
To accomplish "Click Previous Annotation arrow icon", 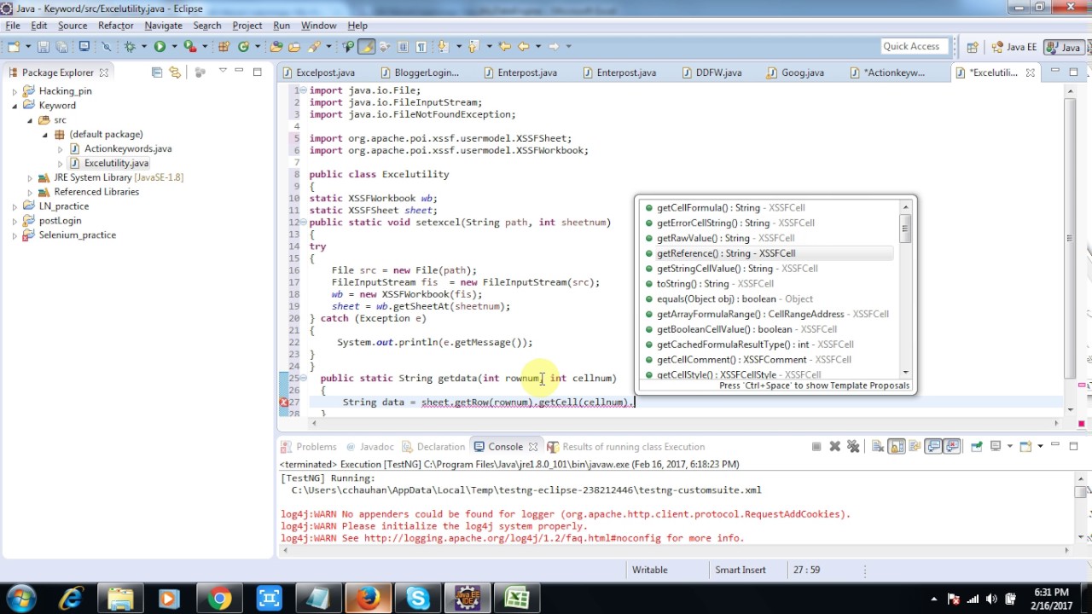I will pyautogui.click(x=473, y=46).
